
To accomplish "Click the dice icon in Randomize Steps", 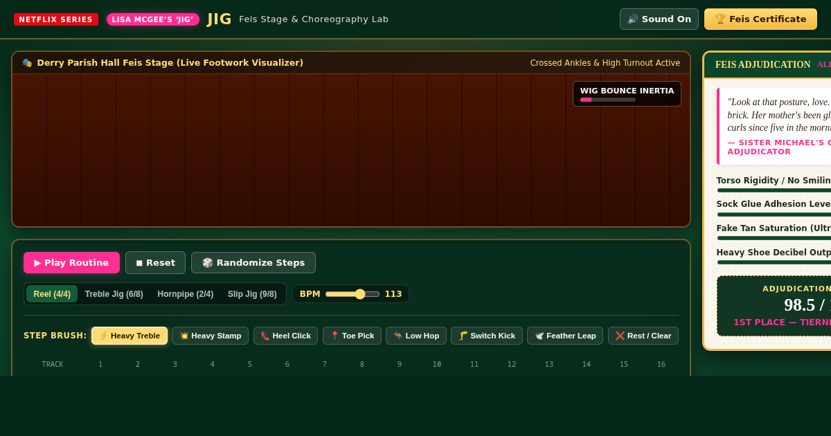I will pos(208,263).
